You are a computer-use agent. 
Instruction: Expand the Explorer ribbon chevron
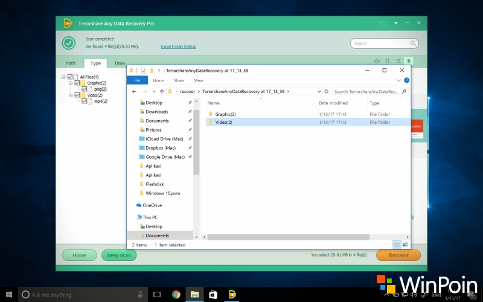(398, 80)
